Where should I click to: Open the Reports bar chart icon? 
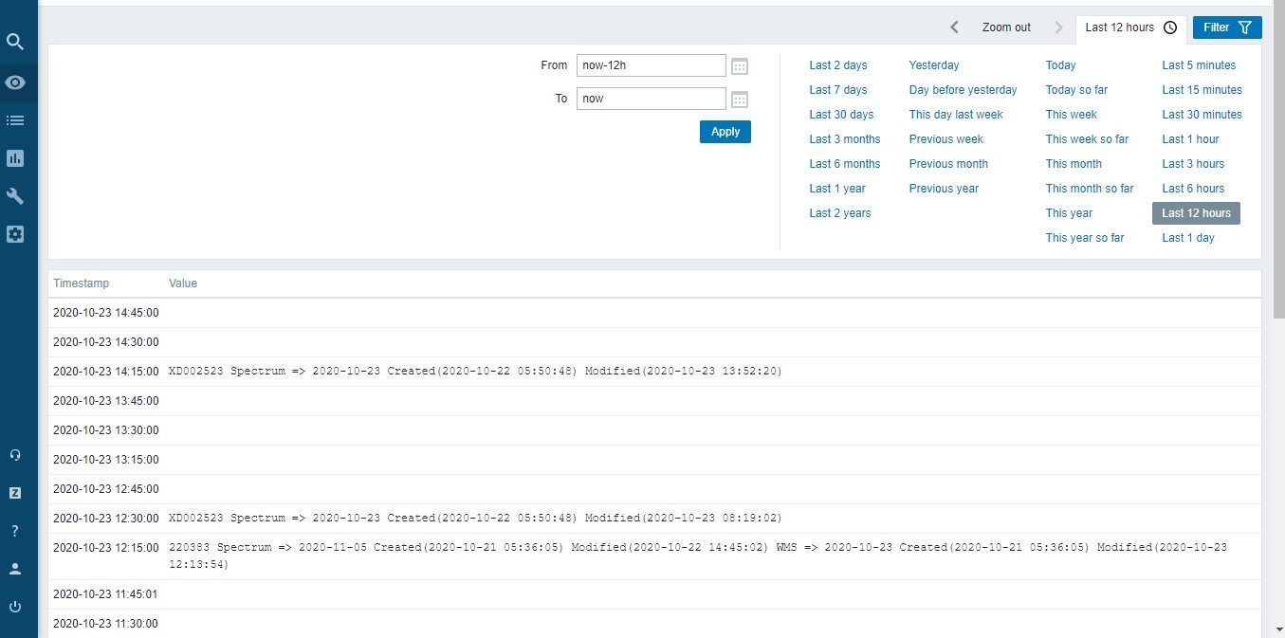point(15,158)
